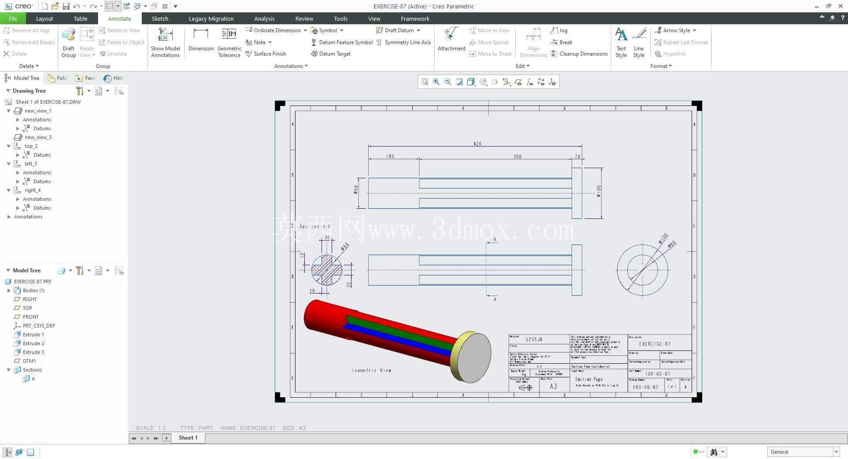Image resolution: width=848 pixels, height=459 pixels.
Task: Open the General selection filter combo box
Action: tap(803, 451)
